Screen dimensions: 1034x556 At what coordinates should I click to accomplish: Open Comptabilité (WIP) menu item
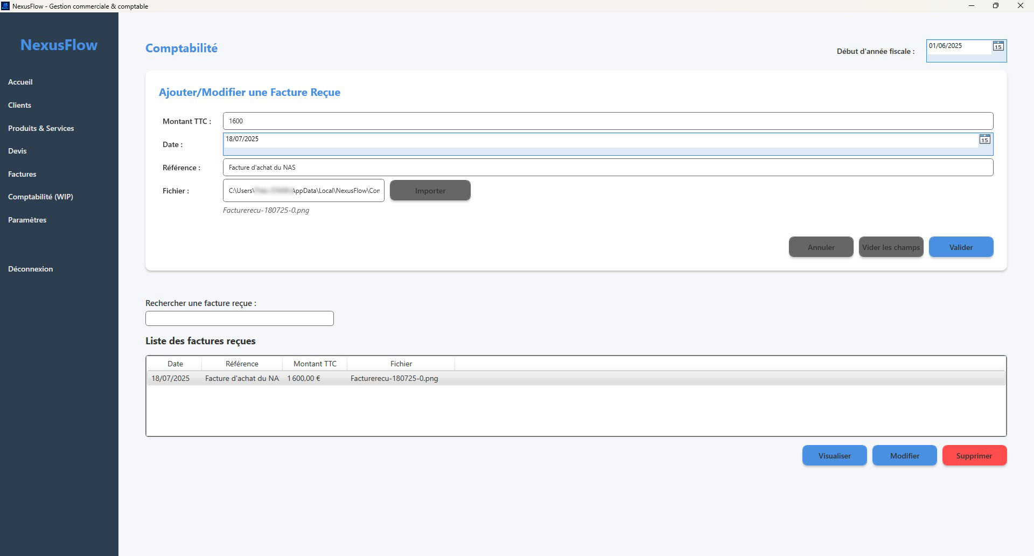point(40,197)
